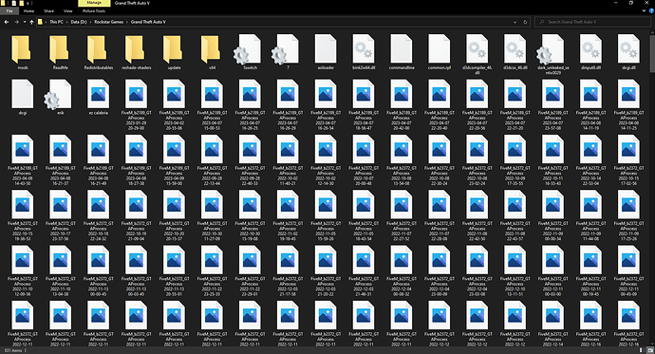
Task: Select the d3dcsx_46.dll file
Action: click(x=515, y=52)
